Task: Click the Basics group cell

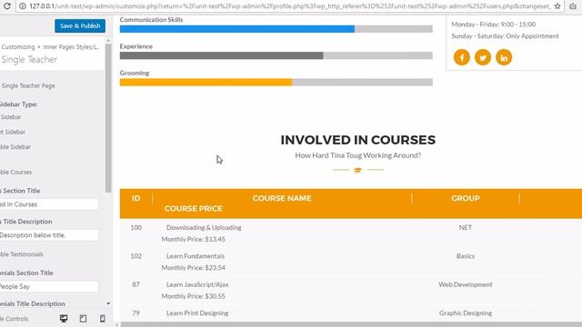Action: [x=466, y=256]
